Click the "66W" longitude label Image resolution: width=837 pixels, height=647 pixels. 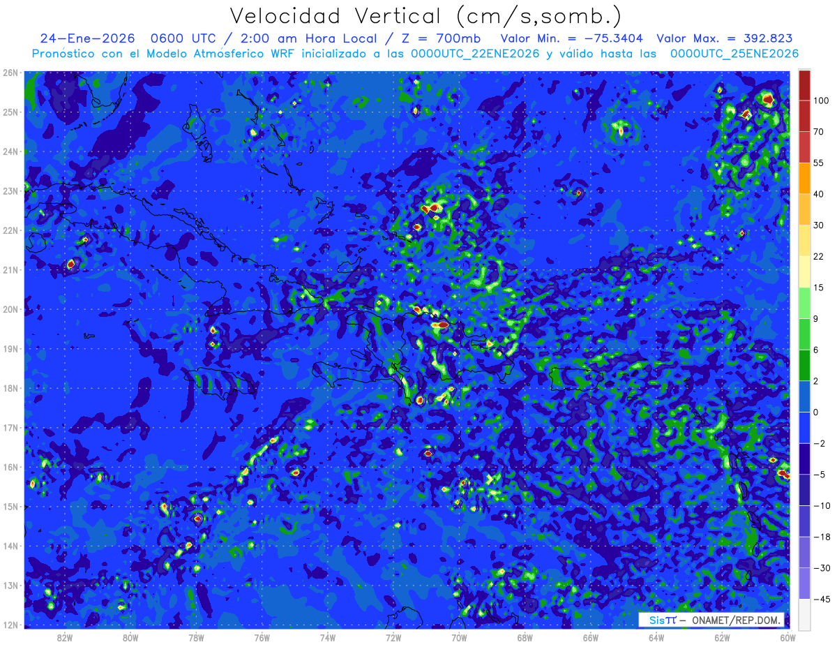pos(591,637)
